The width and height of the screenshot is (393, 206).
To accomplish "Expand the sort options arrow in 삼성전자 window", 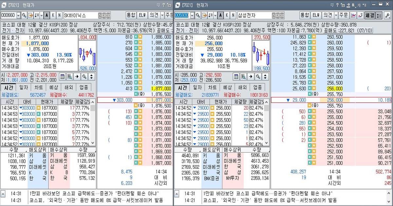I will [x=215, y=15].
